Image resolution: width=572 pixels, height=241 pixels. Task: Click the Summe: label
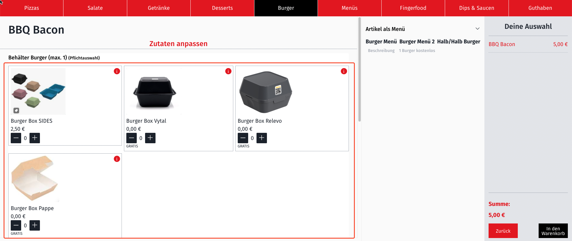[499, 204]
